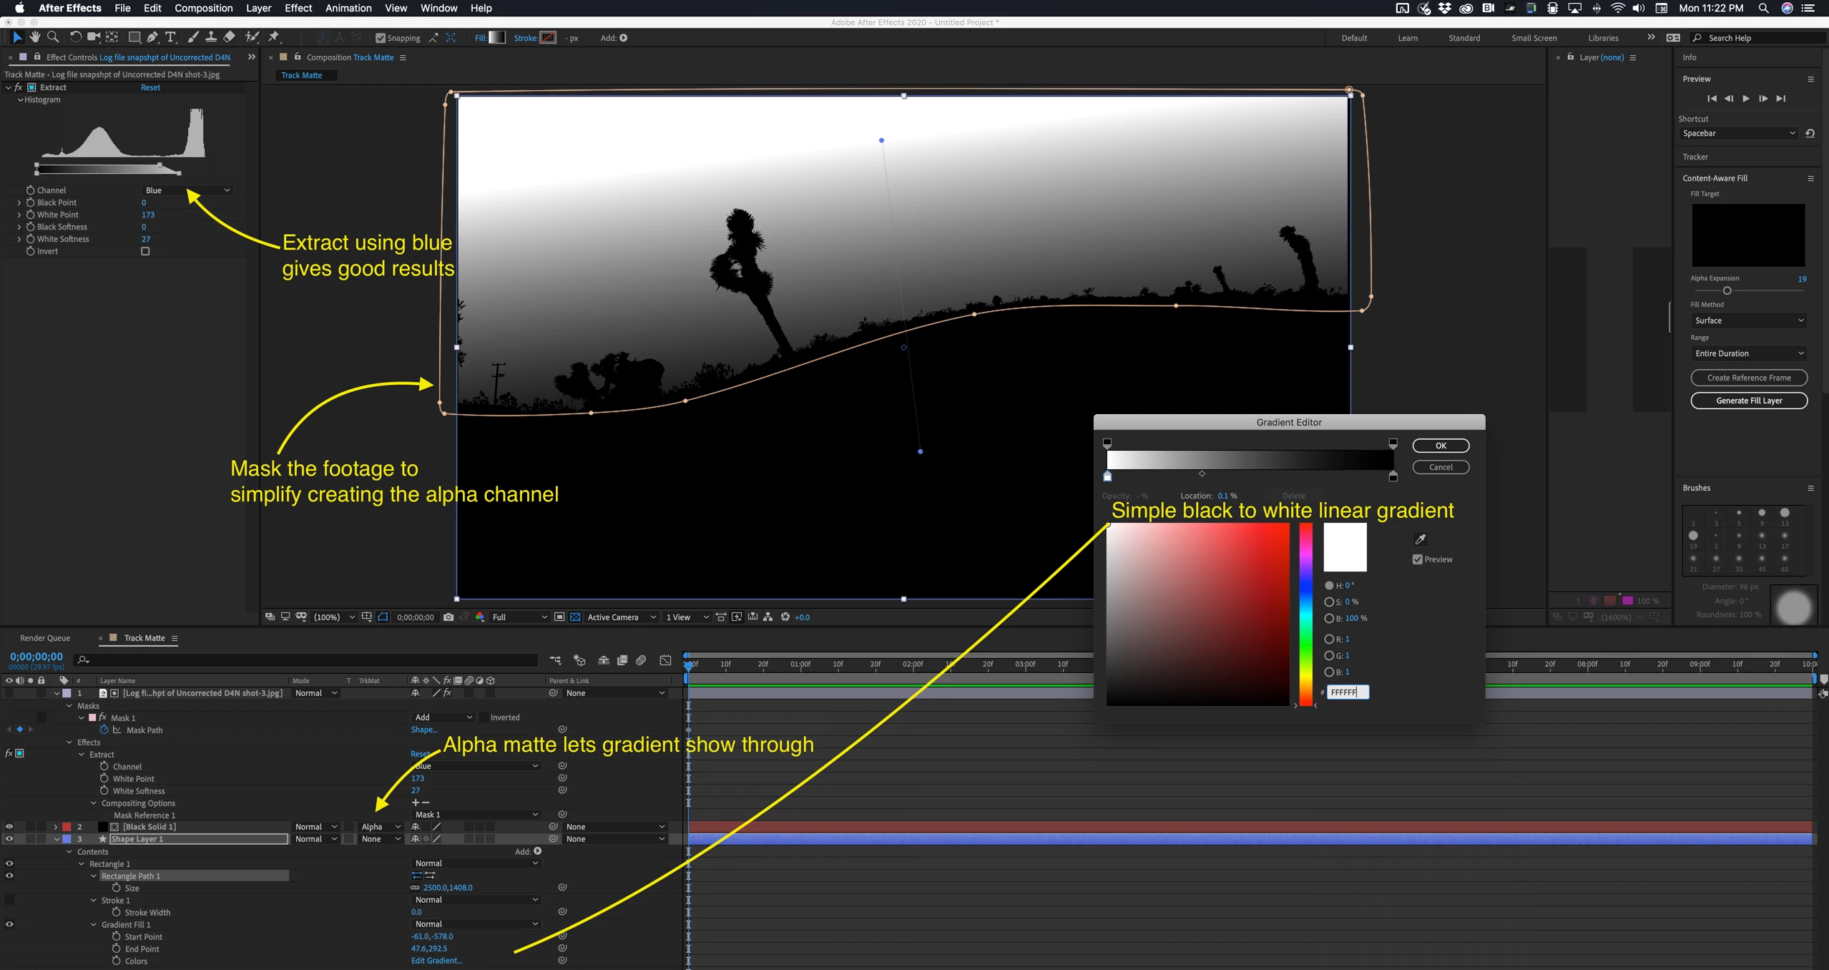Enable the Extract Invert checkbox
The height and width of the screenshot is (970, 1829).
coord(145,251)
